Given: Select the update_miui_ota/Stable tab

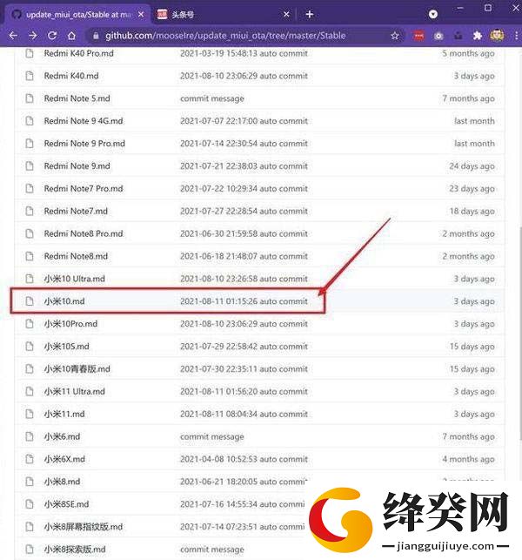Looking at the screenshot, I should click(77, 14).
